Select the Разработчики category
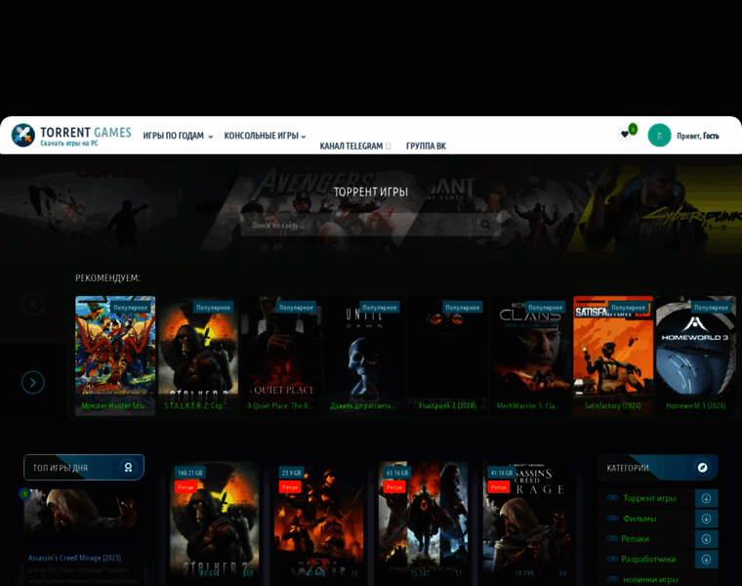The height and width of the screenshot is (586, 742). 648,560
